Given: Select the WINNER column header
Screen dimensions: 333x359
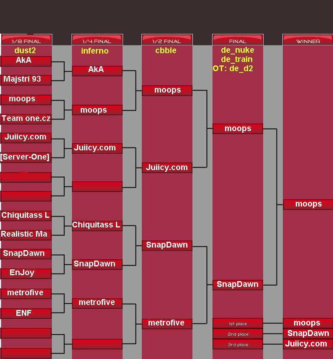Looking at the screenshot, I should pos(308,40).
